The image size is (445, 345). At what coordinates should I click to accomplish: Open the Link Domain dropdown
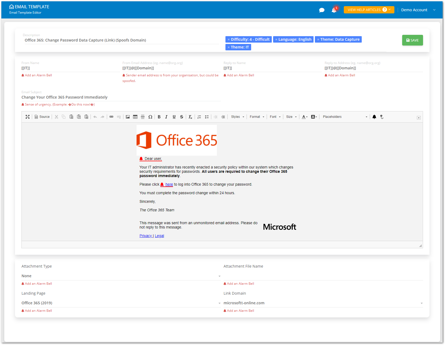click(x=323, y=303)
